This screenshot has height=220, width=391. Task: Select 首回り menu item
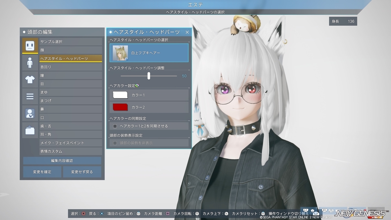click(x=71, y=67)
